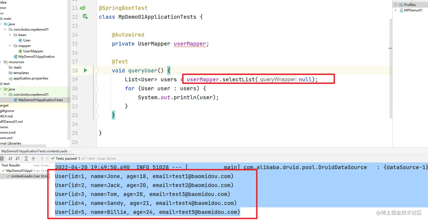Click fold end marker on line 22

tap(97, 106)
